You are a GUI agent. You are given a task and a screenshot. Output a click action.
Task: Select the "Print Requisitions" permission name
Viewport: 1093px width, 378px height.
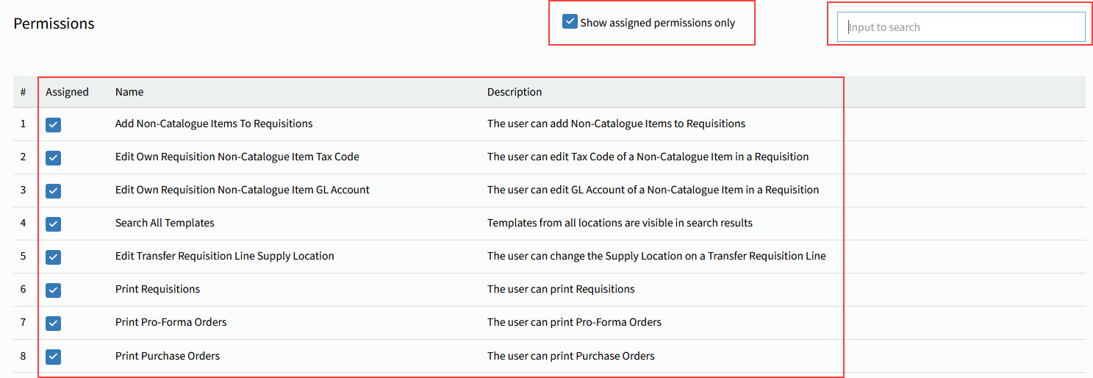pyautogui.click(x=157, y=289)
